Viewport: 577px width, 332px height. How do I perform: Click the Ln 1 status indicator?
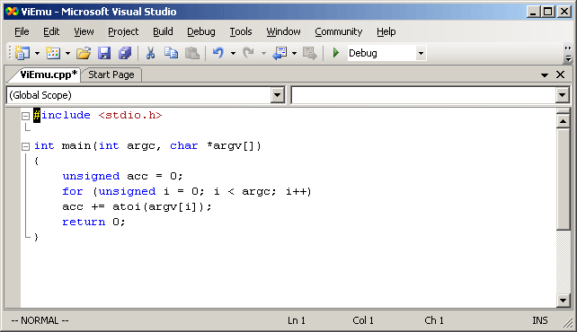click(297, 320)
